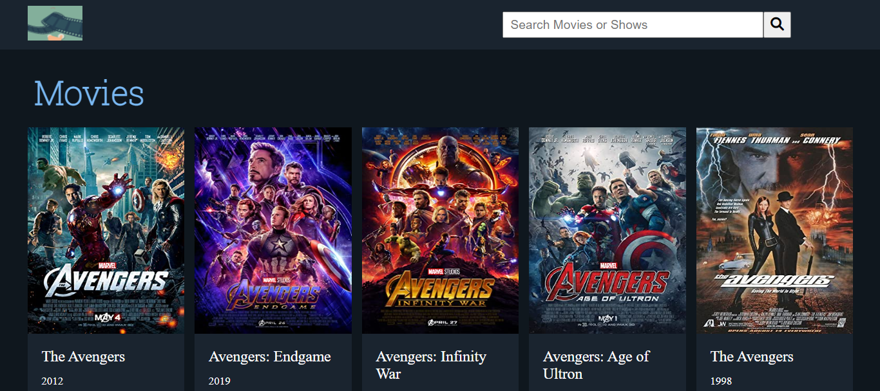Click the magnifying glass search button

pyautogui.click(x=777, y=24)
